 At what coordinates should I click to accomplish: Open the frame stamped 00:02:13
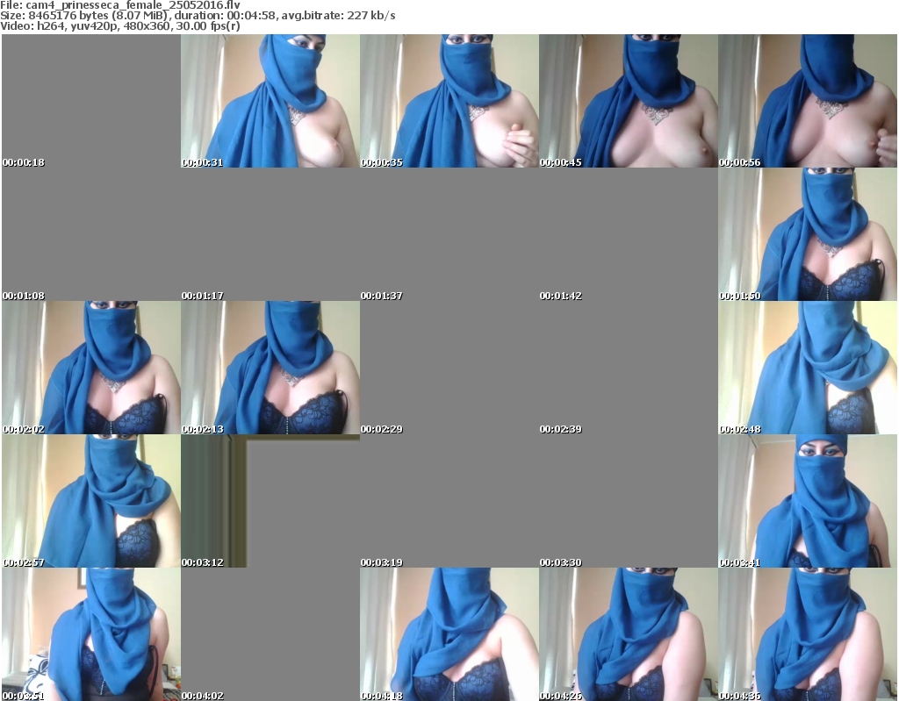point(270,368)
